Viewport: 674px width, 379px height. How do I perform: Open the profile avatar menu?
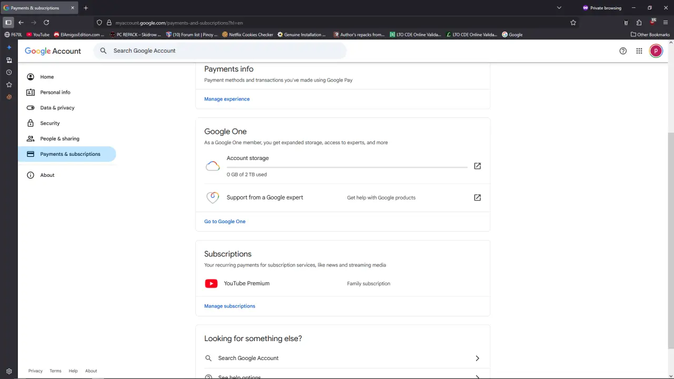(656, 51)
